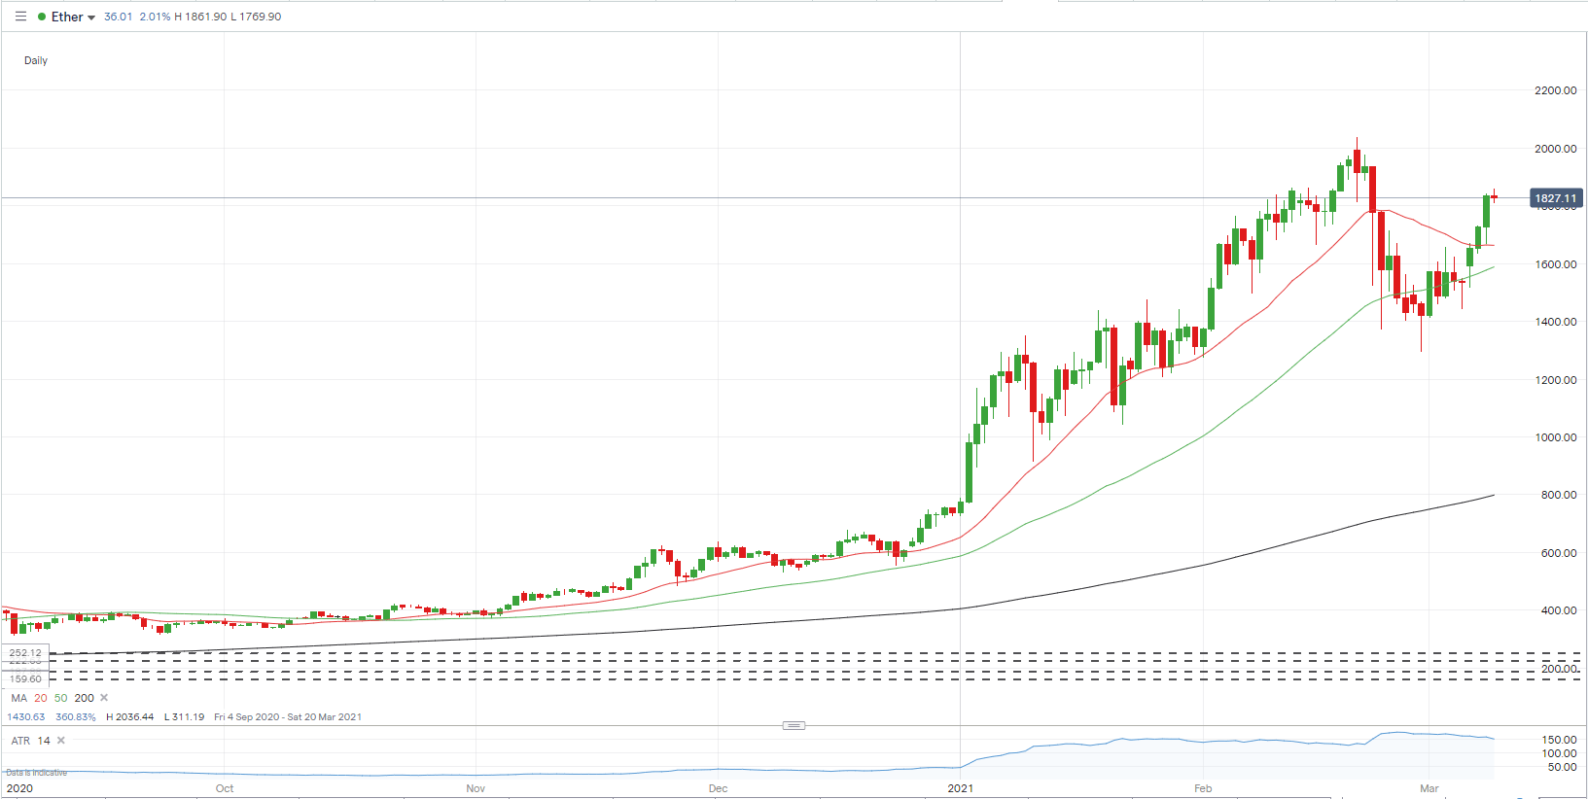Click the ATR 14 period value

(x=44, y=741)
